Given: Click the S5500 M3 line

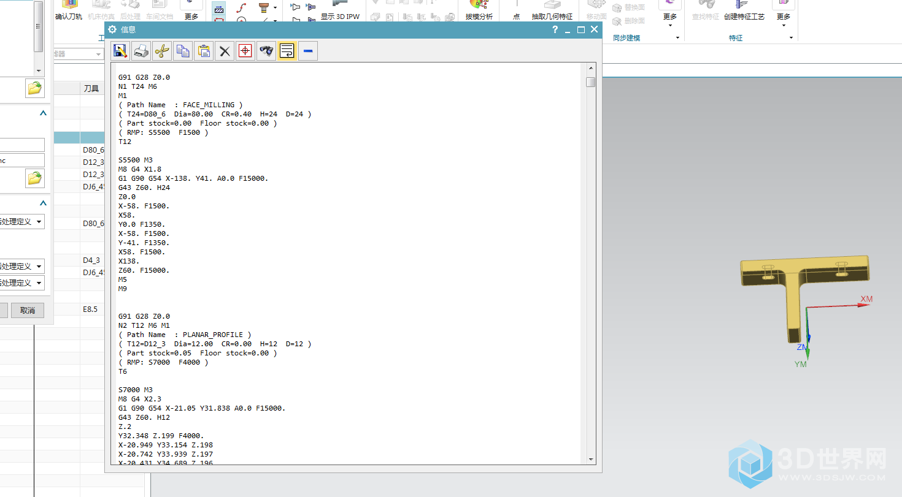Looking at the screenshot, I should coord(136,160).
